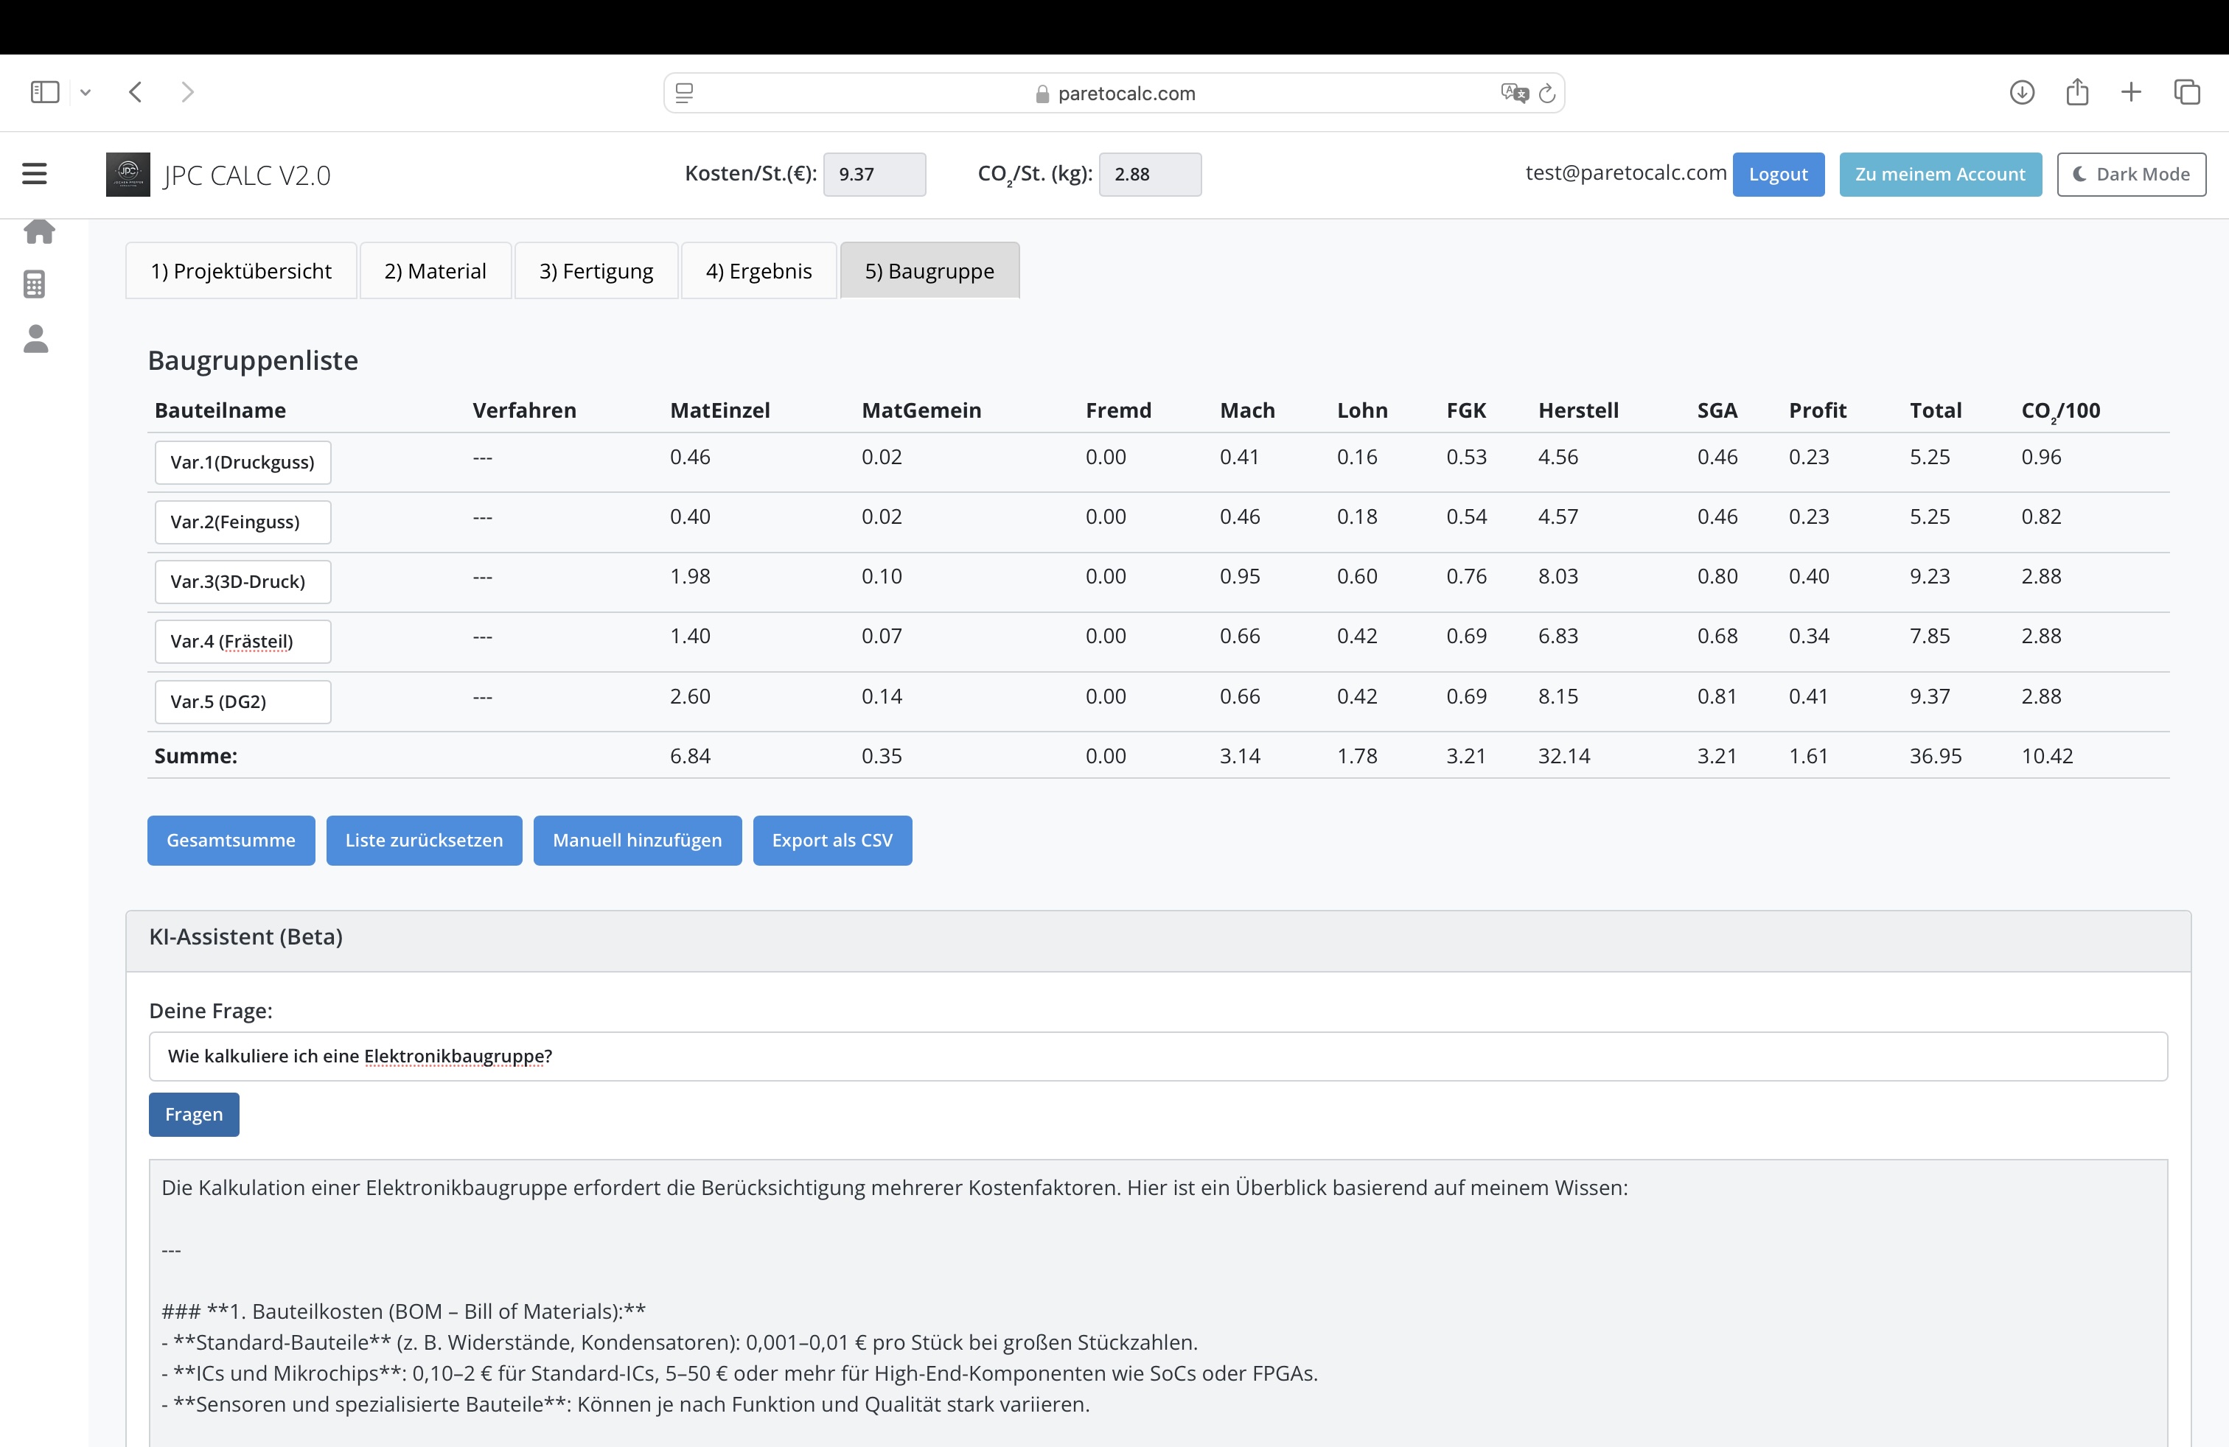
Task: Click the MatGemein column header
Action: 921,410
